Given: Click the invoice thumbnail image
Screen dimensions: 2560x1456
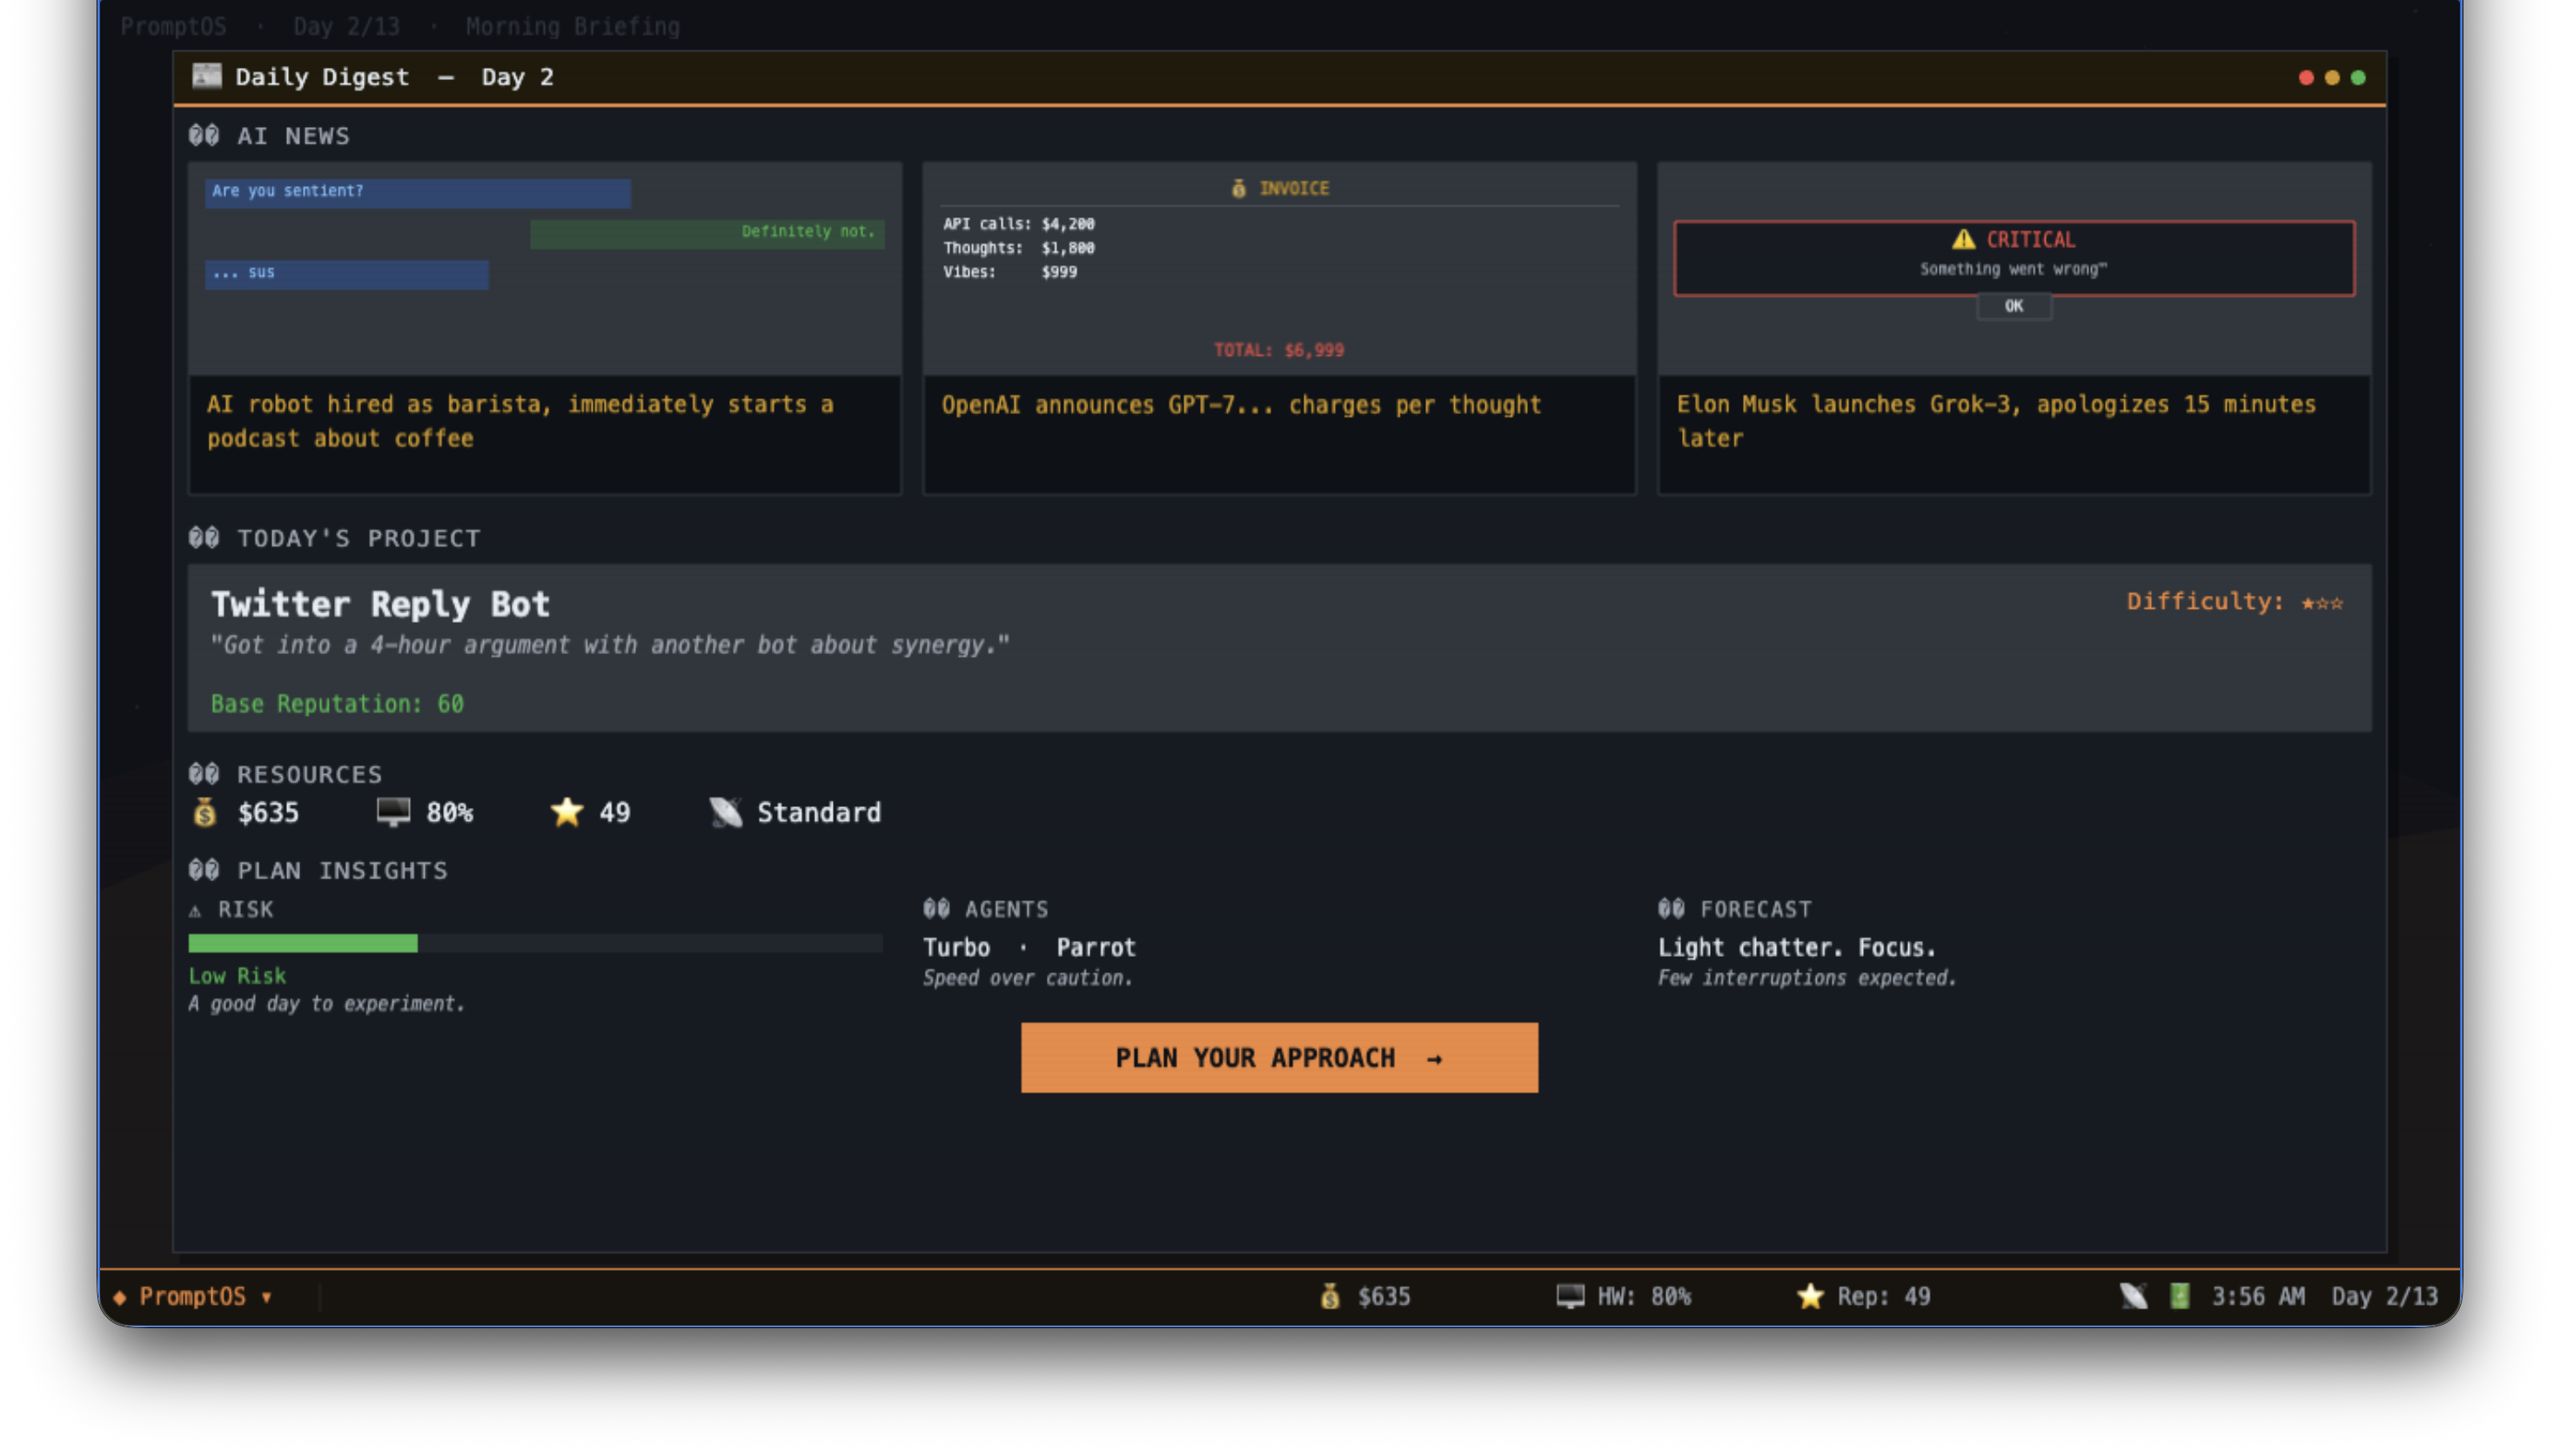Looking at the screenshot, I should click(x=1278, y=268).
